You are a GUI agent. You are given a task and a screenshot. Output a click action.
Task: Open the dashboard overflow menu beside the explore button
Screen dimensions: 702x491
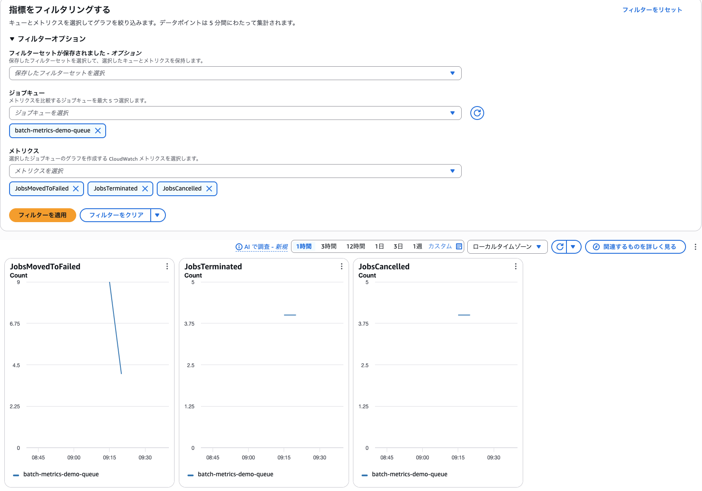pos(696,247)
